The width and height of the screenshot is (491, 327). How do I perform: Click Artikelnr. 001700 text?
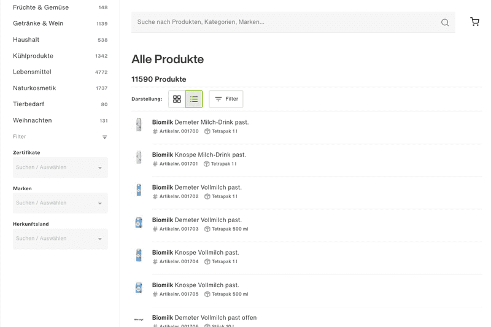pyautogui.click(x=179, y=131)
